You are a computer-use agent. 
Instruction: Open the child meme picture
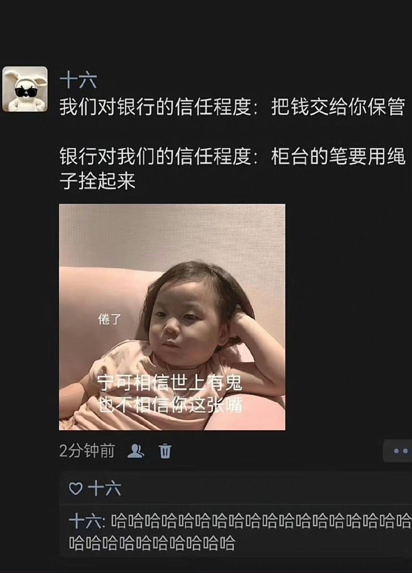[x=172, y=317]
